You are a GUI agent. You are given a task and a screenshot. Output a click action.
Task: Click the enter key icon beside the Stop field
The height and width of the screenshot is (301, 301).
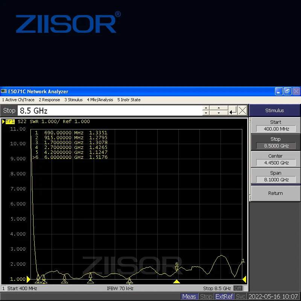233,110
